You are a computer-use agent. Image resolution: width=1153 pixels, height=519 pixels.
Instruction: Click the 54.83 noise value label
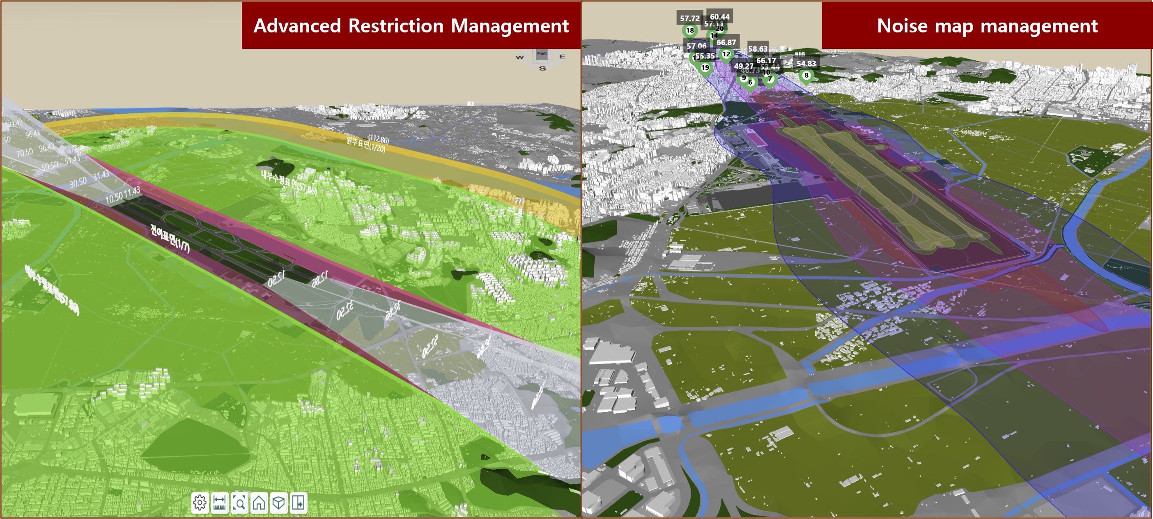pyautogui.click(x=806, y=64)
